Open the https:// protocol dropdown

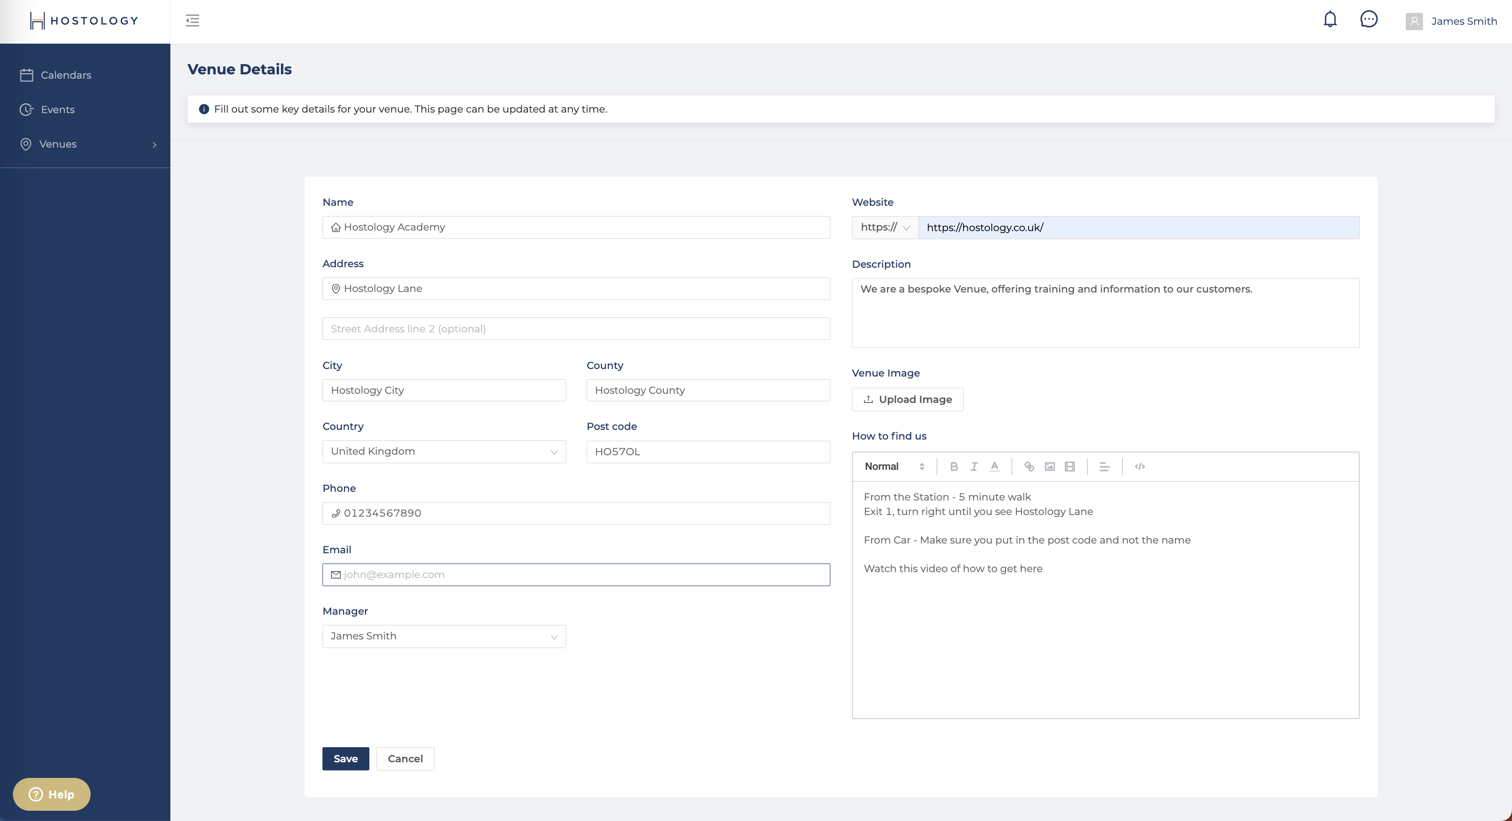coord(885,227)
